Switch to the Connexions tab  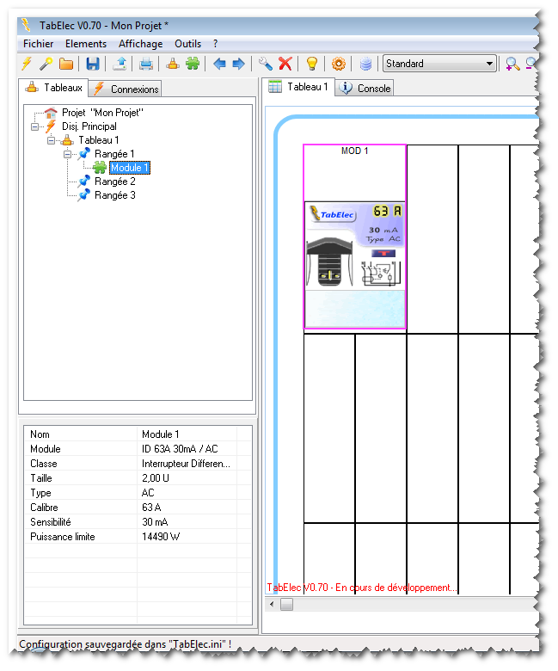pos(126,89)
